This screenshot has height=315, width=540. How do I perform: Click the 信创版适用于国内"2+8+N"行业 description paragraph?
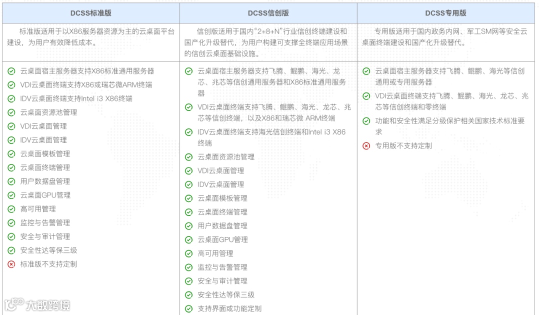266,42
